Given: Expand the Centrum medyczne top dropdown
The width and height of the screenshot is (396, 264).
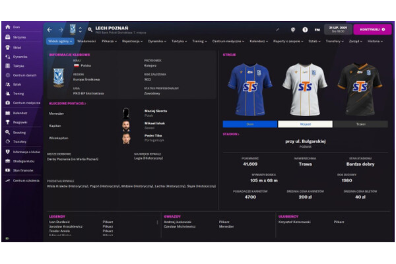Looking at the screenshot, I should pyautogui.click(x=228, y=41).
